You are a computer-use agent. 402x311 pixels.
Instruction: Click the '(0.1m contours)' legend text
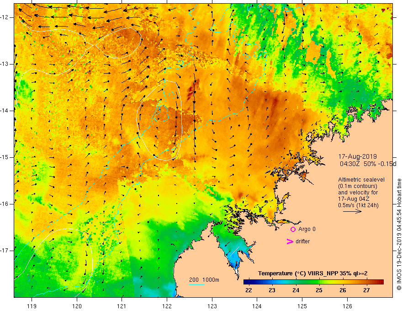358,186
